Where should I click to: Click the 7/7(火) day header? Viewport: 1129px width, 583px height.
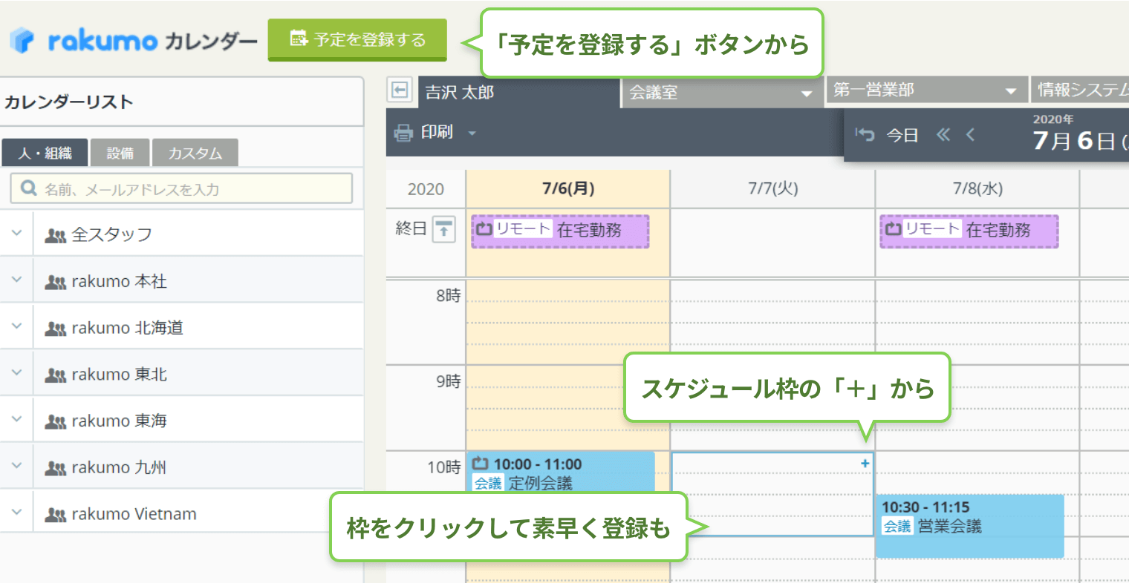click(773, 188)
